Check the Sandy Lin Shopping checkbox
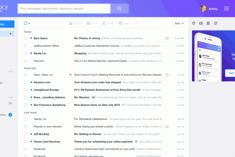This screenshot has width=235, height=157. (x=25, y=53)
